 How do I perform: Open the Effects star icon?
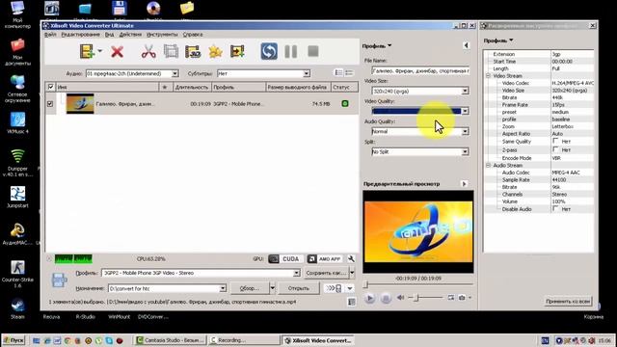(x=215, y=51)
